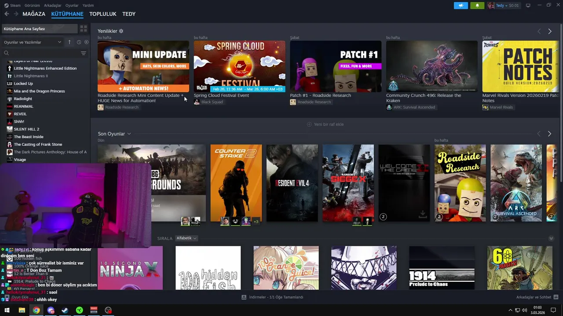Viewport: 563px width, 316px height.
Task: Toggle sort by recent activity clock icon
Action: click(x=79, y=42)
